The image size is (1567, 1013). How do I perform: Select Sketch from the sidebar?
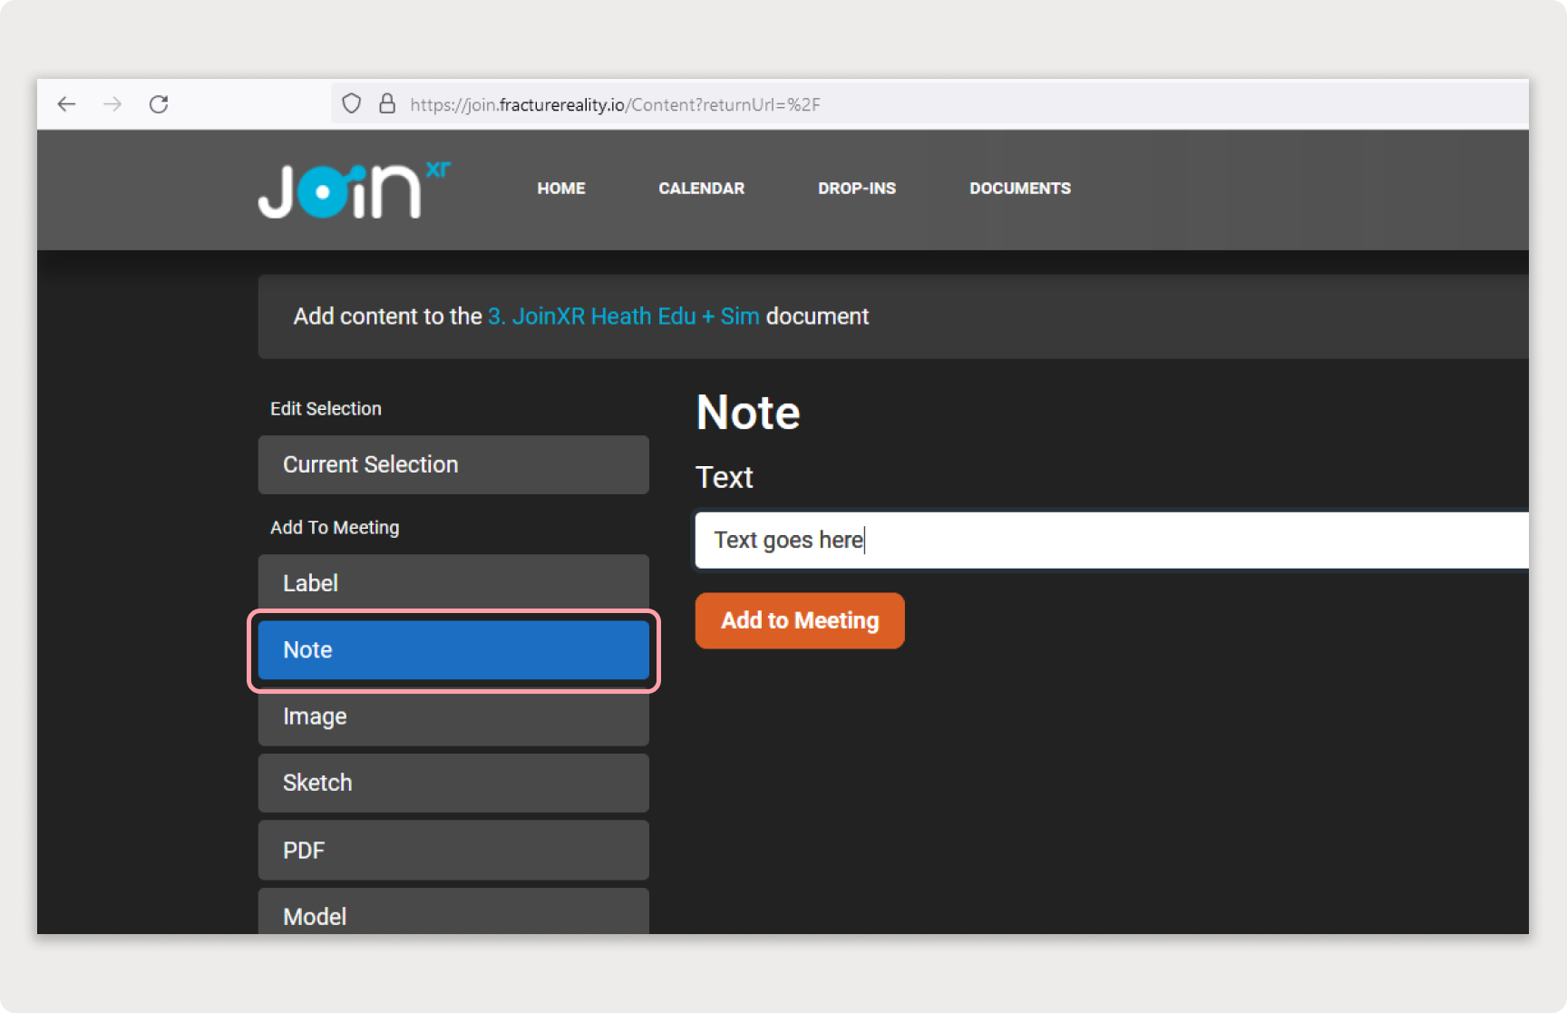[453, 782]
